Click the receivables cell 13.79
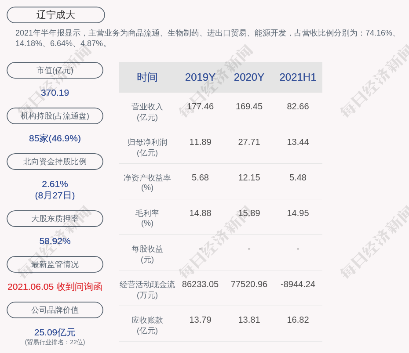The height and width of the screenshot is (353, 409). pos(201,320)
